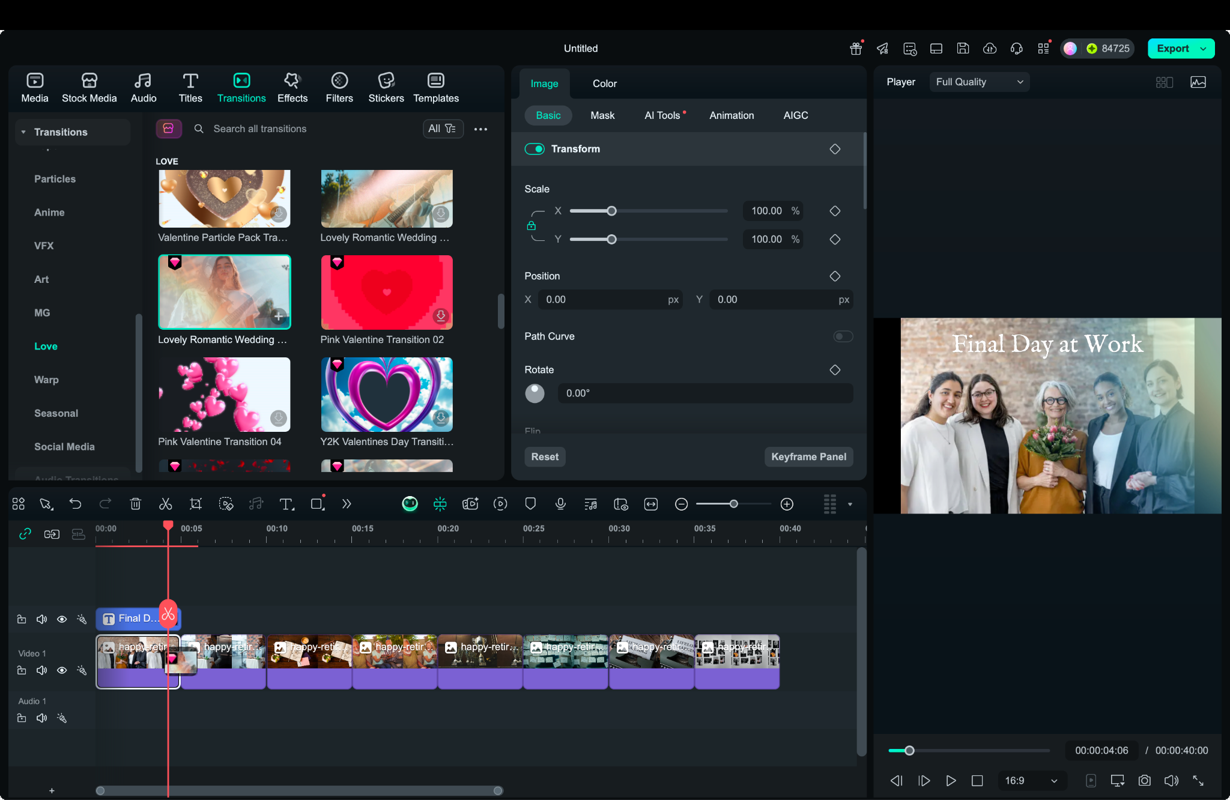Switch to the Audio tab
Screen dimensions: 1230x800
pos(144,88)
